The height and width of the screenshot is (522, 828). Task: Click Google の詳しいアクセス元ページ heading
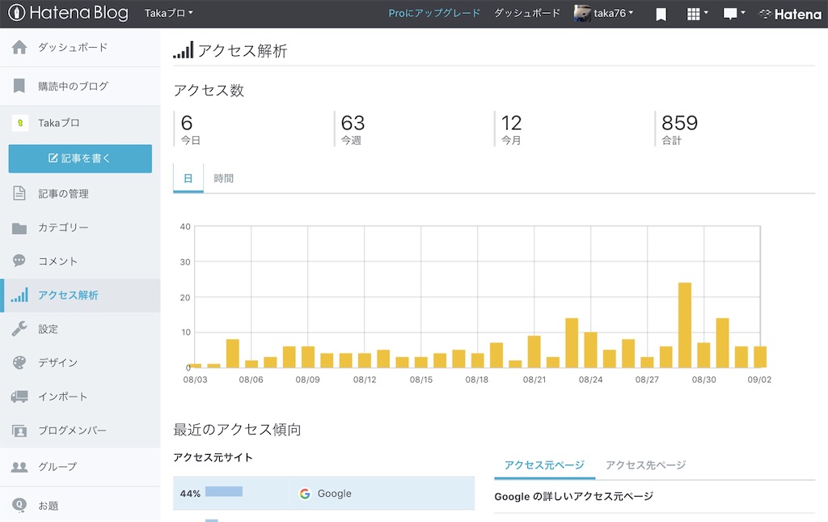(x=573, y=496)
